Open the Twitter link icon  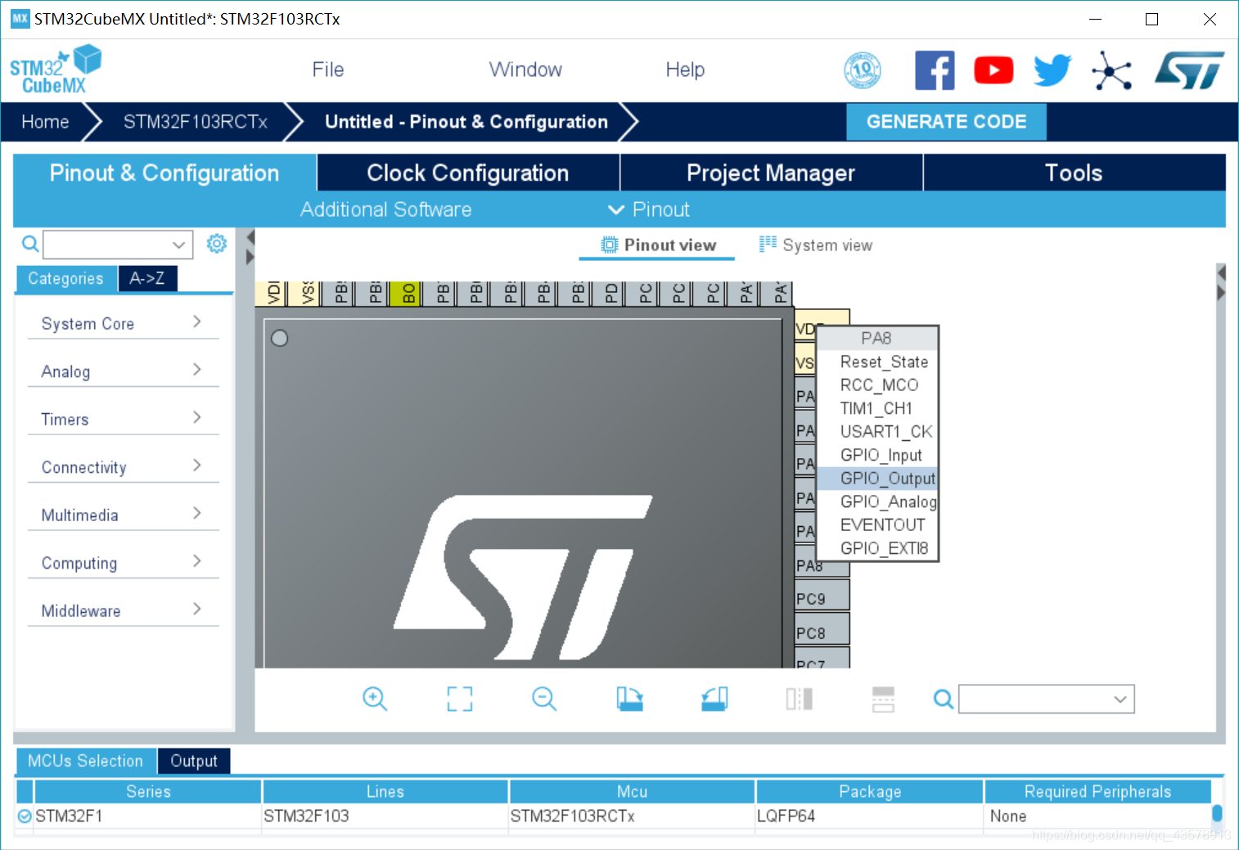(x=1052, y=70)
